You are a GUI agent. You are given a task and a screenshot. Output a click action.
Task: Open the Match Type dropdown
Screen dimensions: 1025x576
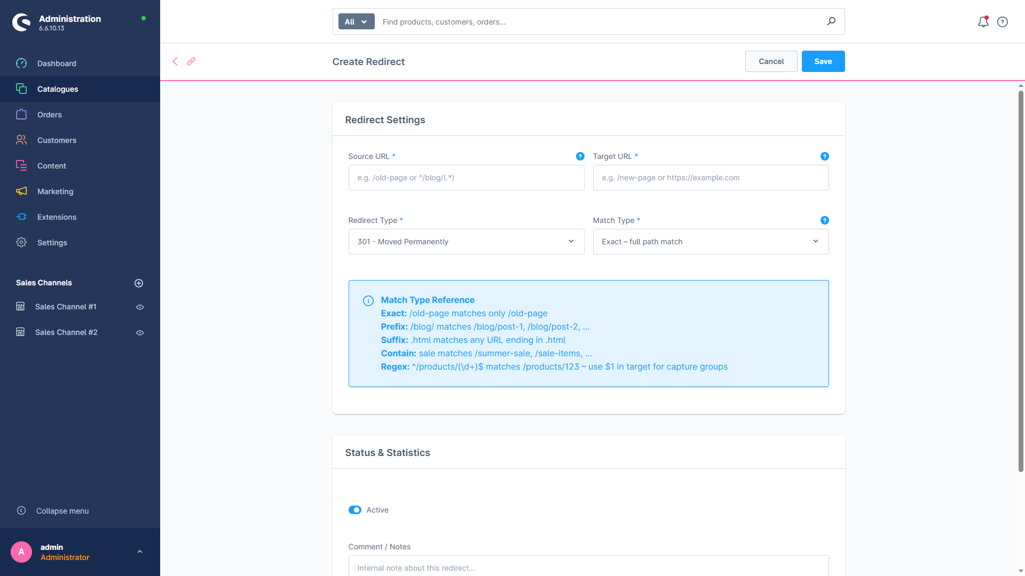711,242
